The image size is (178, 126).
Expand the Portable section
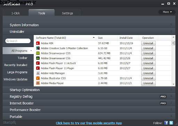171,116
